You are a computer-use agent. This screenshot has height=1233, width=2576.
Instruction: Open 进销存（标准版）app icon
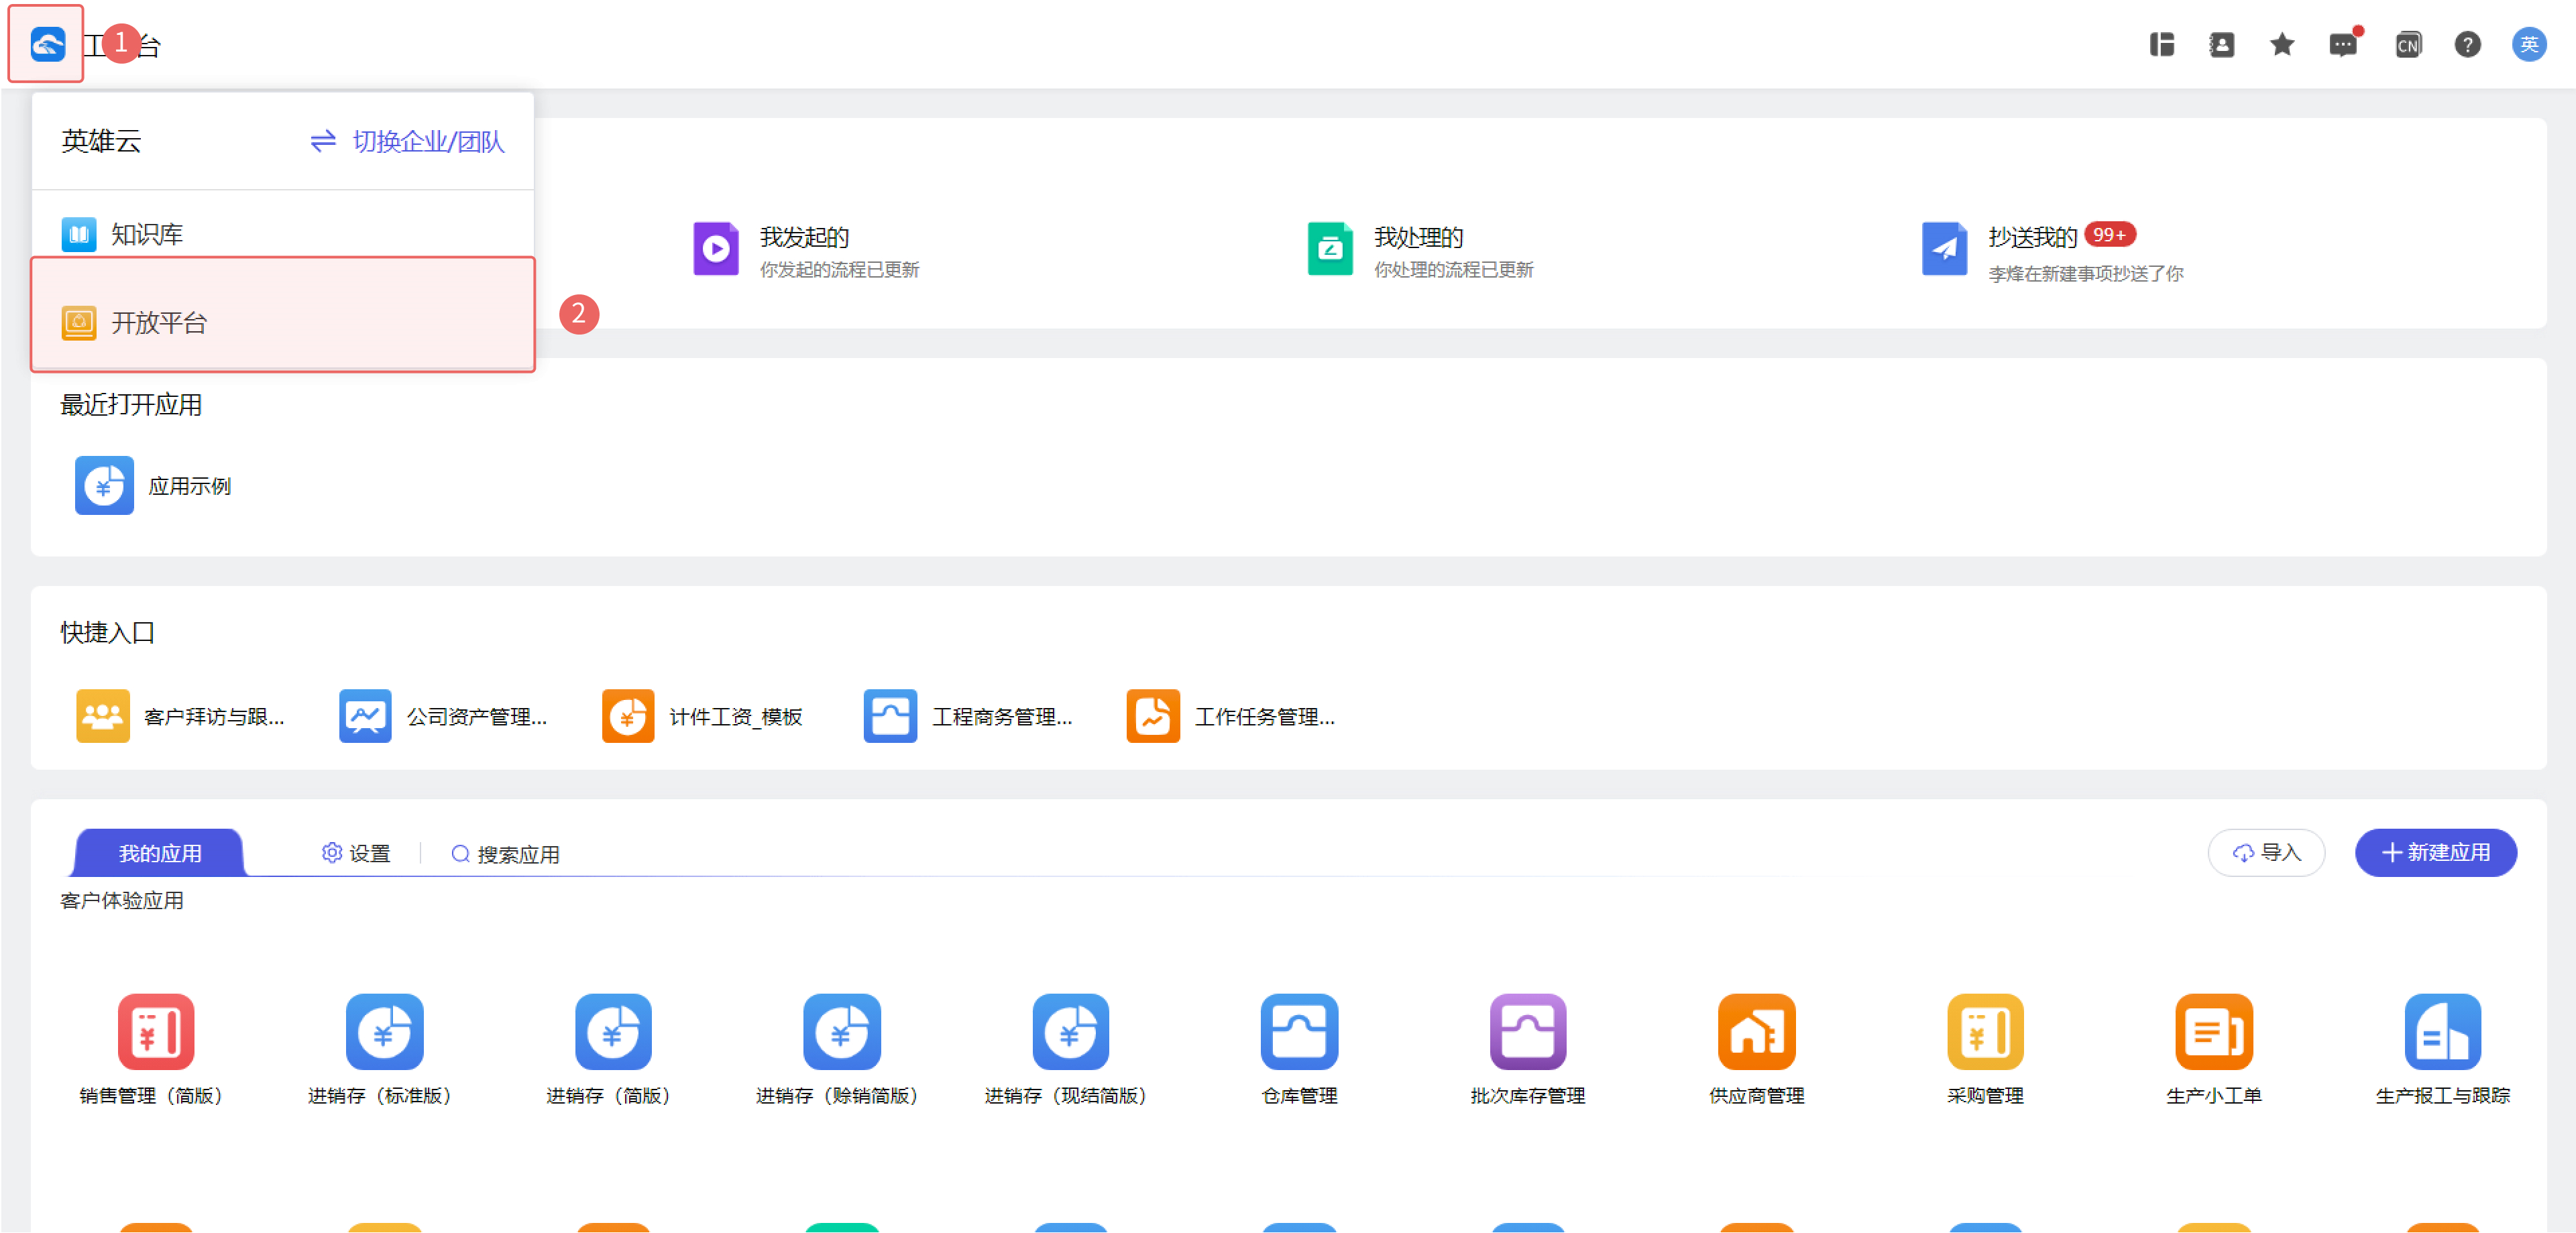point(384,1031)
